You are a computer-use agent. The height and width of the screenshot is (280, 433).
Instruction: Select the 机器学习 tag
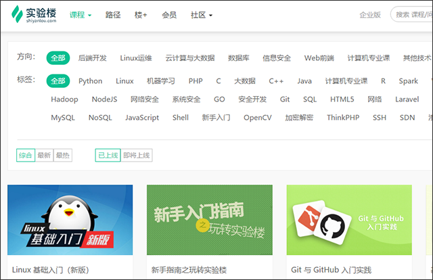(161, 81)
